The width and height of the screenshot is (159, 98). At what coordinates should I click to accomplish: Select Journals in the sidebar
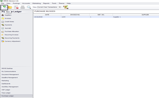(8, 28)
